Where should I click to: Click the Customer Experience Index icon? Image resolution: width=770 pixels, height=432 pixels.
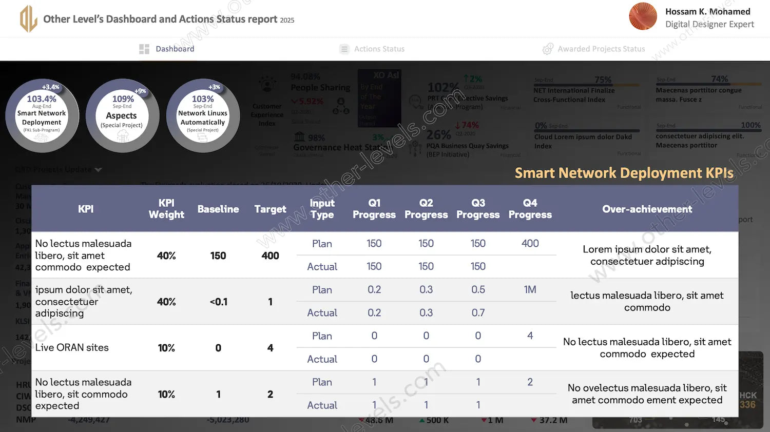266,85
